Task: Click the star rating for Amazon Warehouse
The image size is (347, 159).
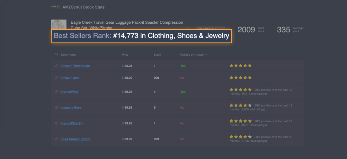Action: 241,66
